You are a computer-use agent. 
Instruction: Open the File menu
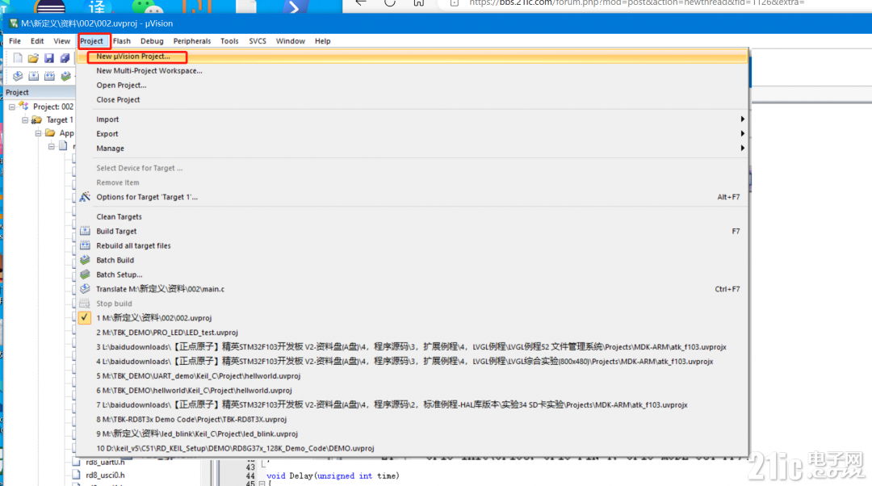click(x=15, y=41)
